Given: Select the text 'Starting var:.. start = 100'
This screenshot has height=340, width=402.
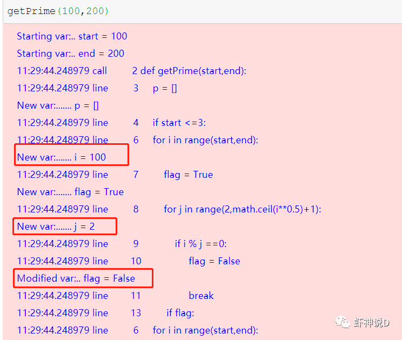Looking at the screenshot, I should tap(72, 36).
